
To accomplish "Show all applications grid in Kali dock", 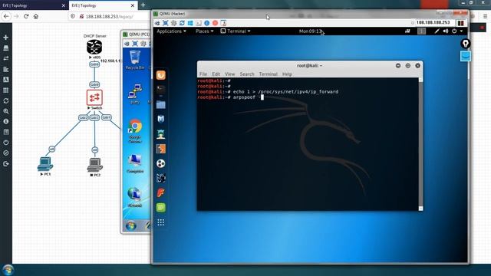I will coord(160,222).
